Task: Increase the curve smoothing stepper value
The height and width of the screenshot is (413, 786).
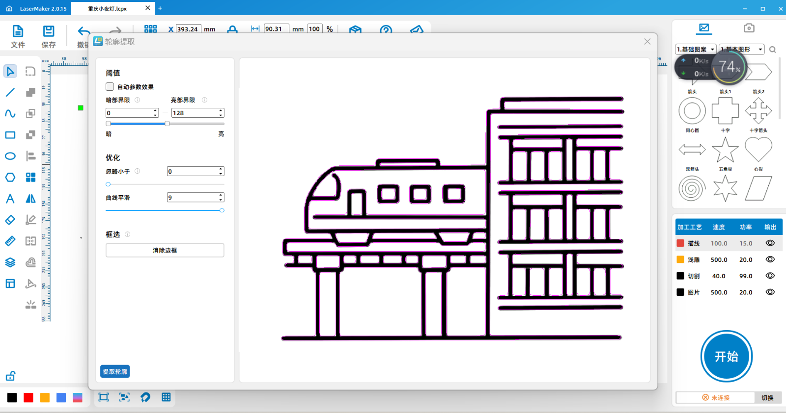Action: click(x=221, y=195)
